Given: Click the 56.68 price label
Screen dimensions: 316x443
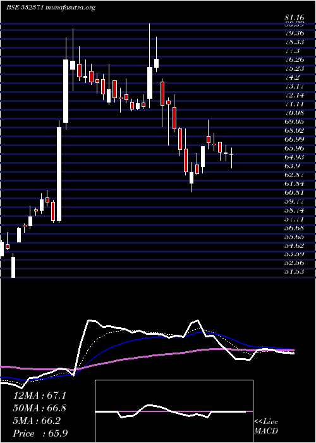Looking at the screenshot, I should pyautogui.click(x=295, y=227).
